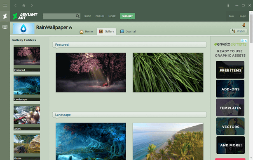
Task: Click the ad info icon
Action: point(242,41)
